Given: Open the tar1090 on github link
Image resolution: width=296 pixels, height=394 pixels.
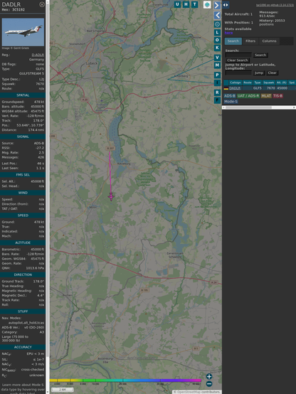Looking at the screenshot, I should pyautogui.click(x=275, y=5).
